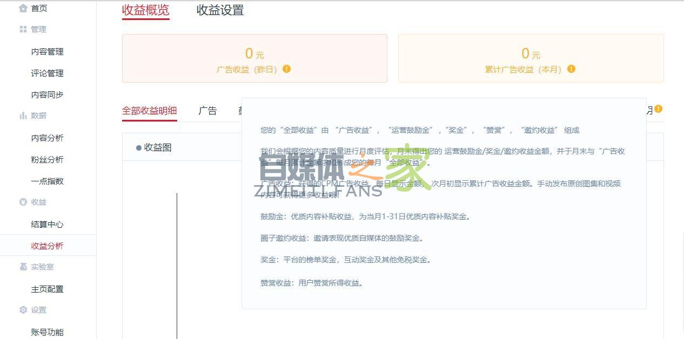Click the home icon beside 首页
The width and height of the screenshot is (684, 339).
[23, 8]
